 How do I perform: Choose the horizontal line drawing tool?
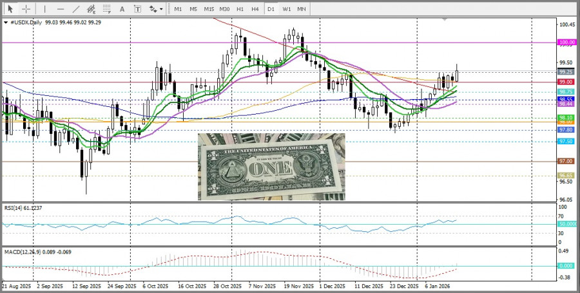61,9
